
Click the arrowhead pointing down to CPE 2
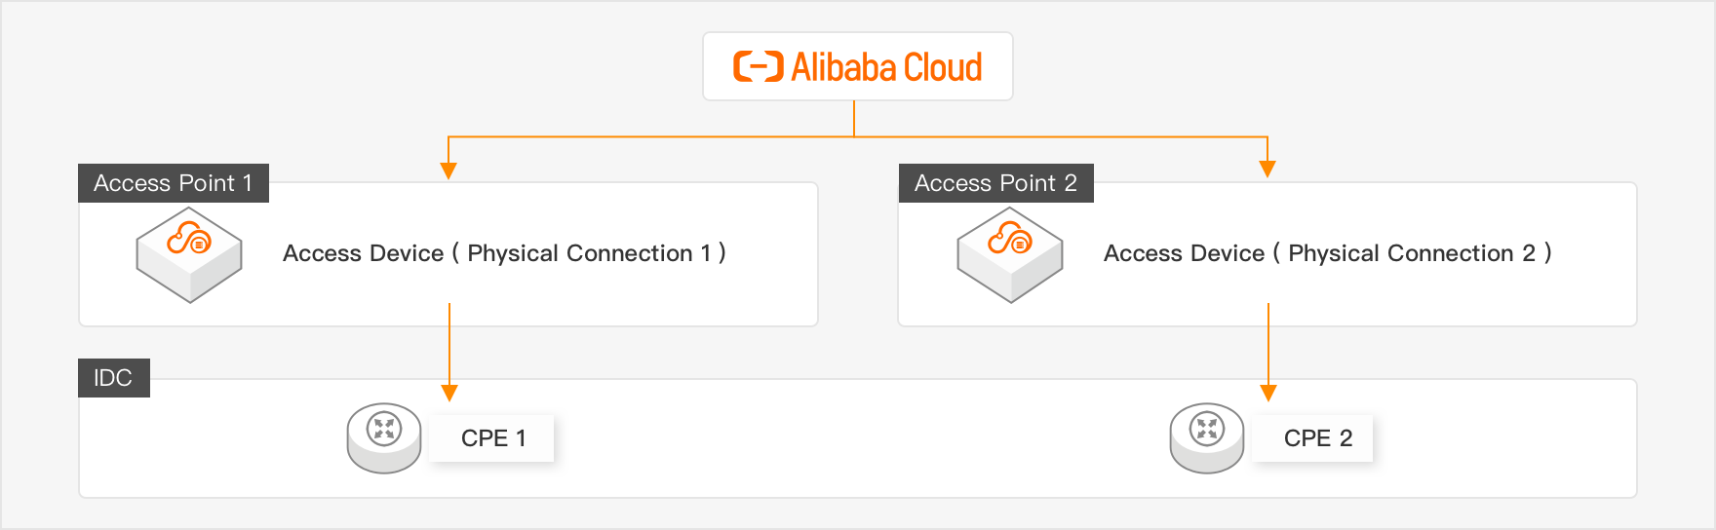coord(1268,393)
